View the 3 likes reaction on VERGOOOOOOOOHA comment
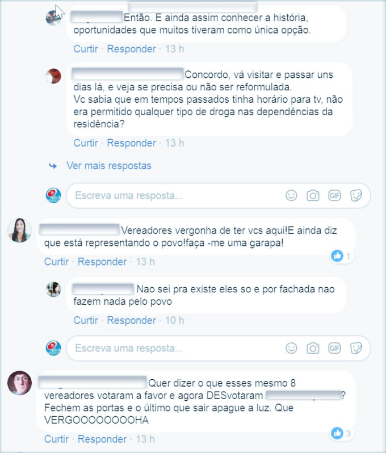 341,433
